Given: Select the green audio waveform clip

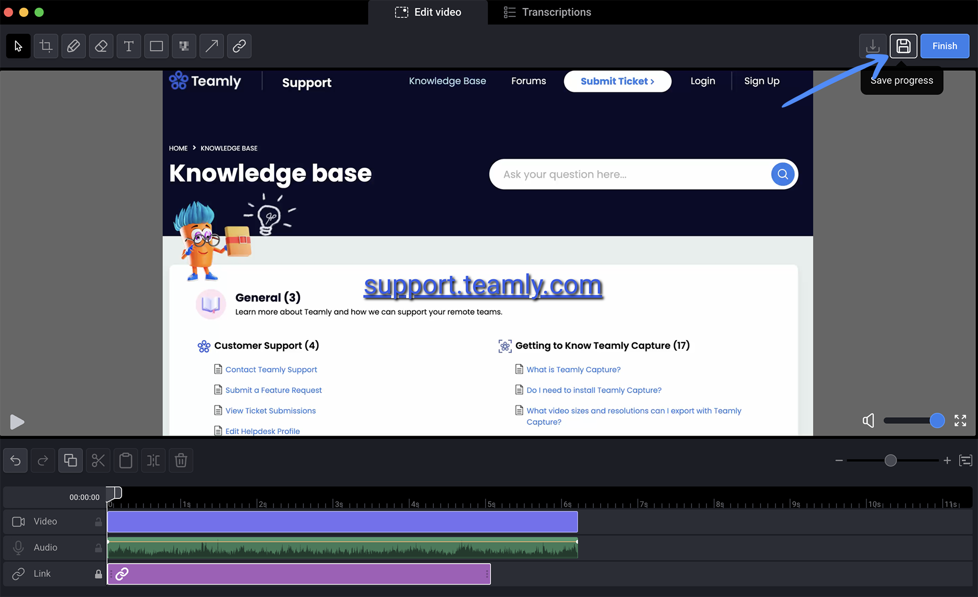Looking at the screenshot, I should click(342, 548).
